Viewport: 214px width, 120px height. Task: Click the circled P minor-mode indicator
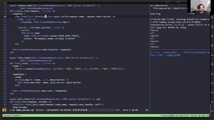pos(79,110)
